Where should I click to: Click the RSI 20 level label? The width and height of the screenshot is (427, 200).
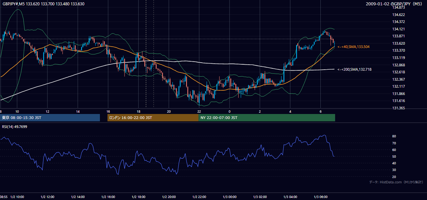(x=394, y=177)
